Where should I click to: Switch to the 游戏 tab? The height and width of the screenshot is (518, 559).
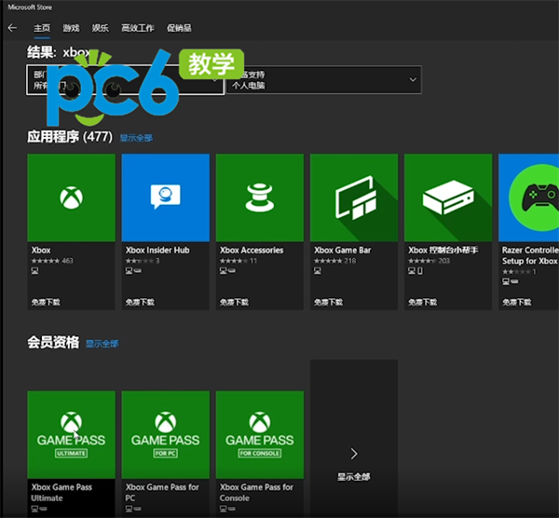click(x=71, y=28)
